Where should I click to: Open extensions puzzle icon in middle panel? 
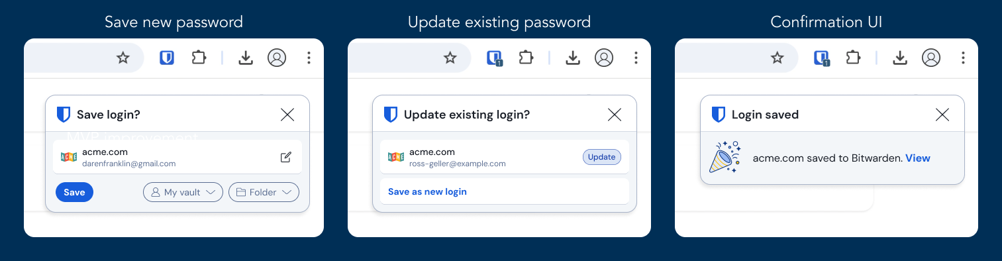pos(526,58)
